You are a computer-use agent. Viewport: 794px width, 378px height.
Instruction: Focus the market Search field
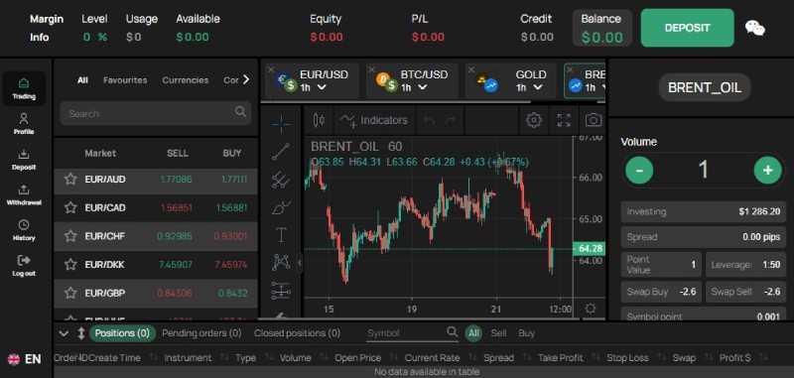[x=156, y=113]
